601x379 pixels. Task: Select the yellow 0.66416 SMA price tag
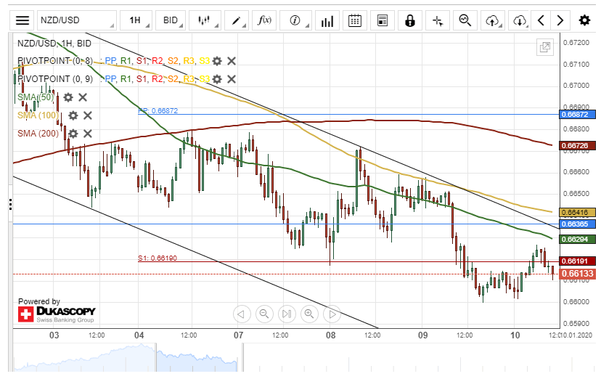577,212
